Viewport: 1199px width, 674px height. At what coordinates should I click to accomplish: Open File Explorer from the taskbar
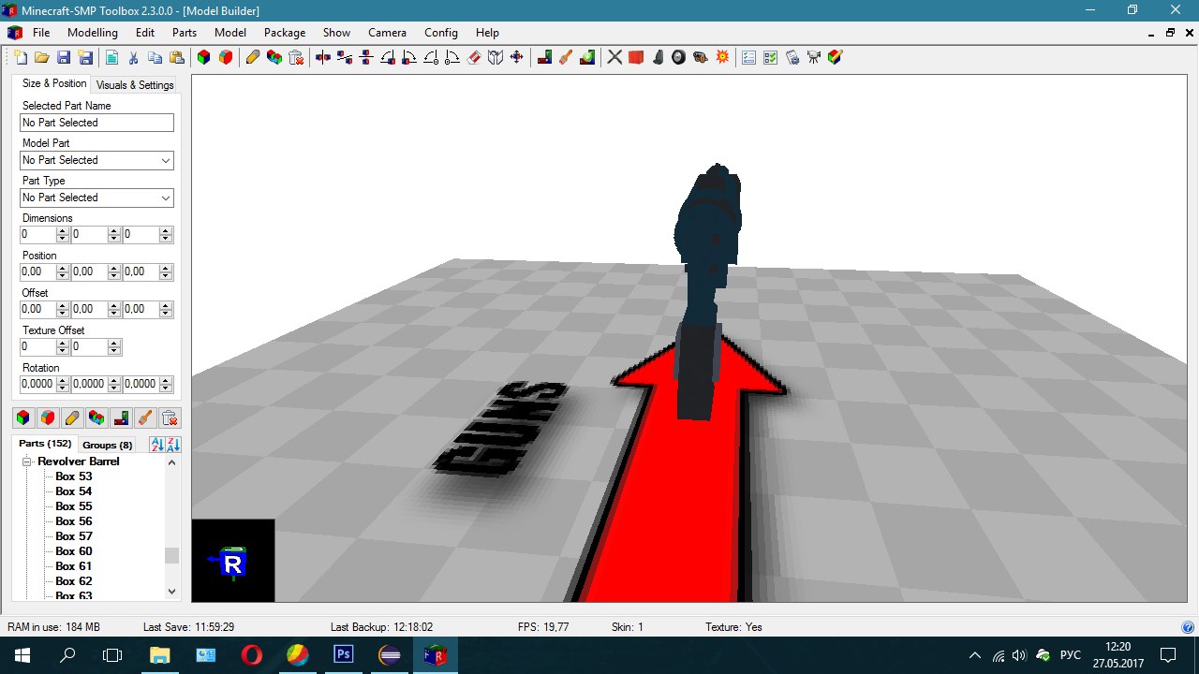point(159,654)
